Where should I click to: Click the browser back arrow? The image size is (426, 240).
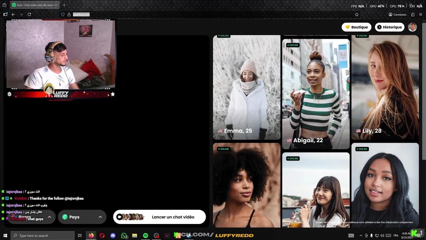coord(13,15)
